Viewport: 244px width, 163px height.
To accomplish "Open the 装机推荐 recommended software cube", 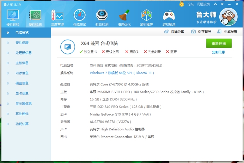I will [x=146, y=18].
